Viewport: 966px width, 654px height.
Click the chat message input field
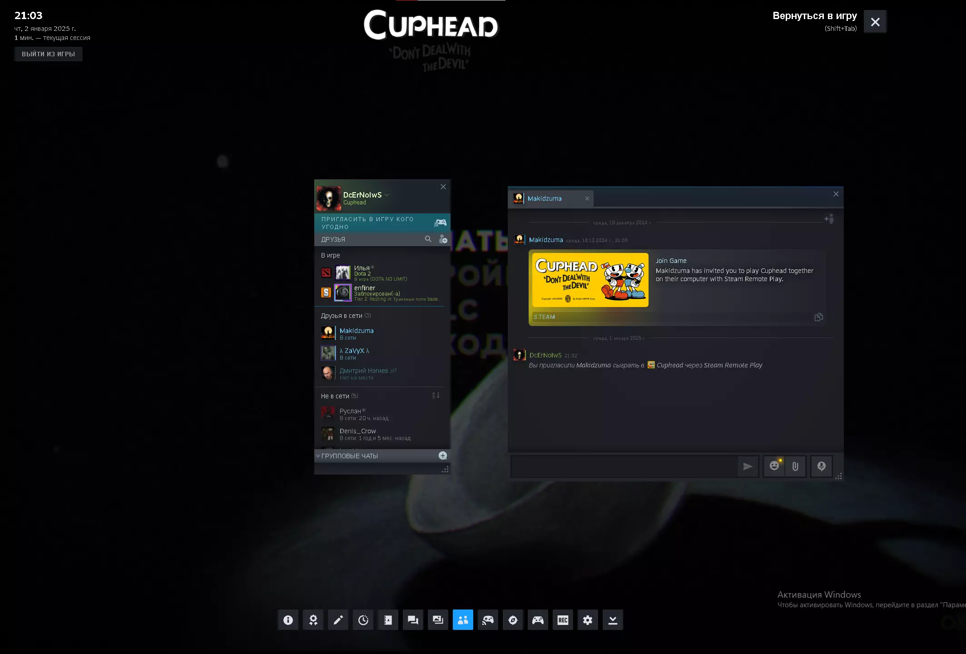[x=624, y=466]
